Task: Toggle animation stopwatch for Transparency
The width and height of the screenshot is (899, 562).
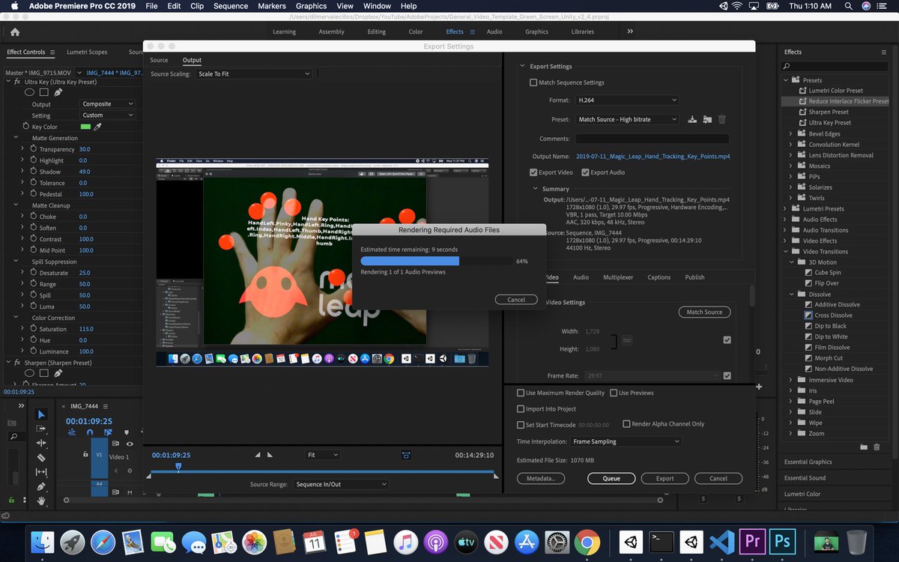Action: click(x=32, y=149)
